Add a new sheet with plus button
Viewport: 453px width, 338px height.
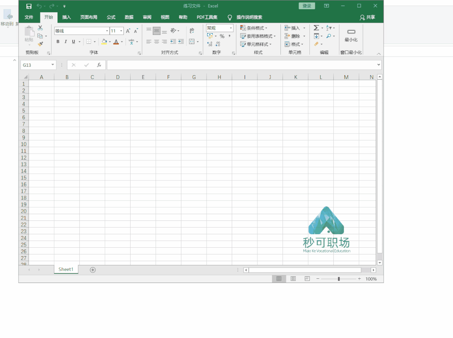[93, 270]
